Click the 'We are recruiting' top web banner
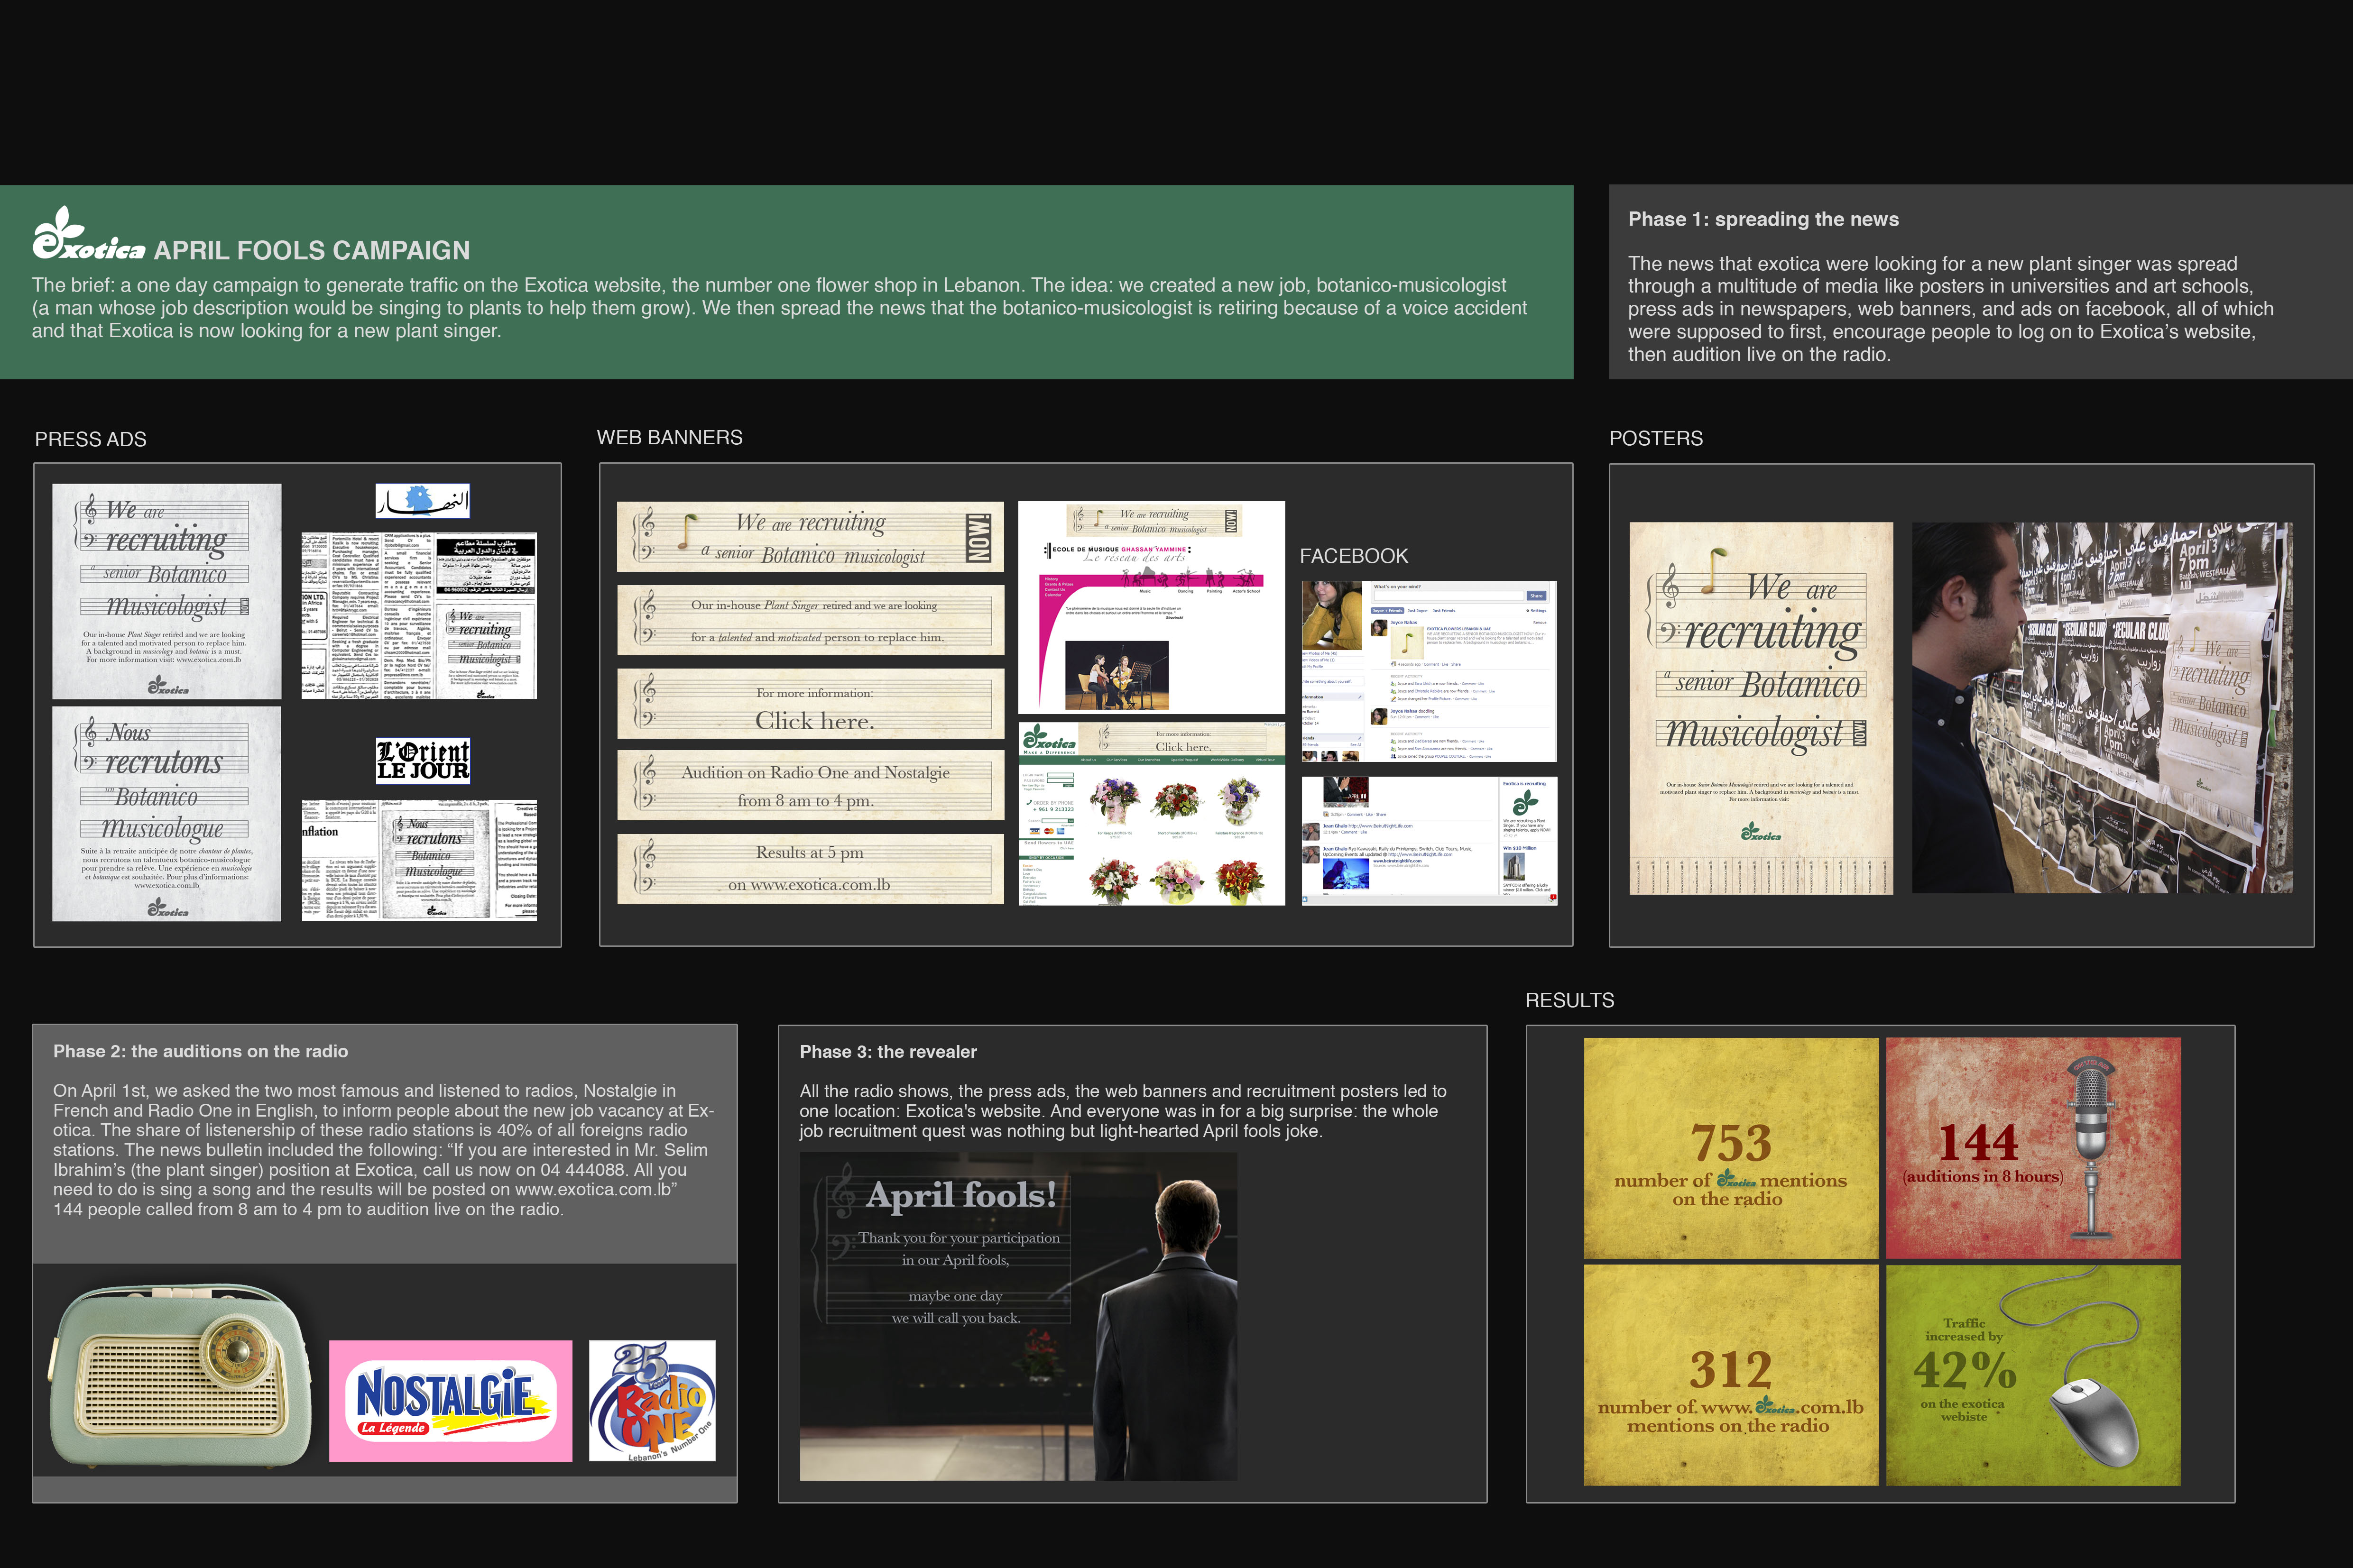 [x=811, y=538]
